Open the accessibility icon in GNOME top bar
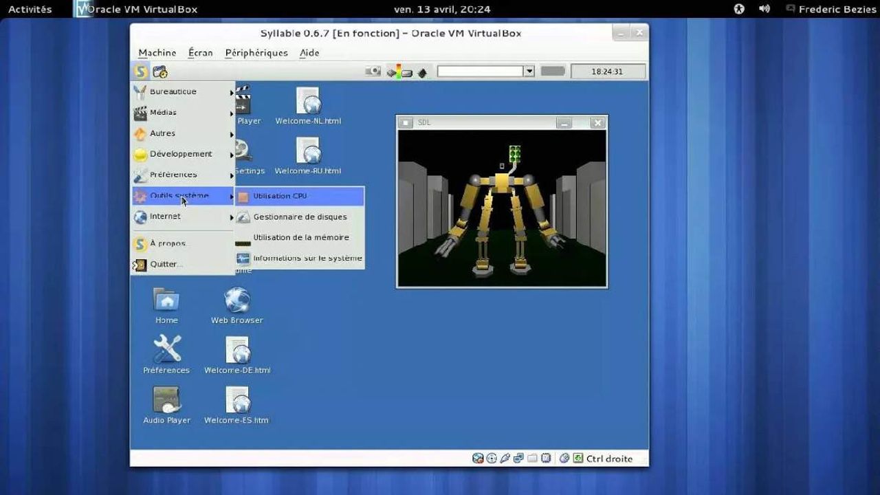The height and width of the screenshot is (495, 880). coord(739,9)
